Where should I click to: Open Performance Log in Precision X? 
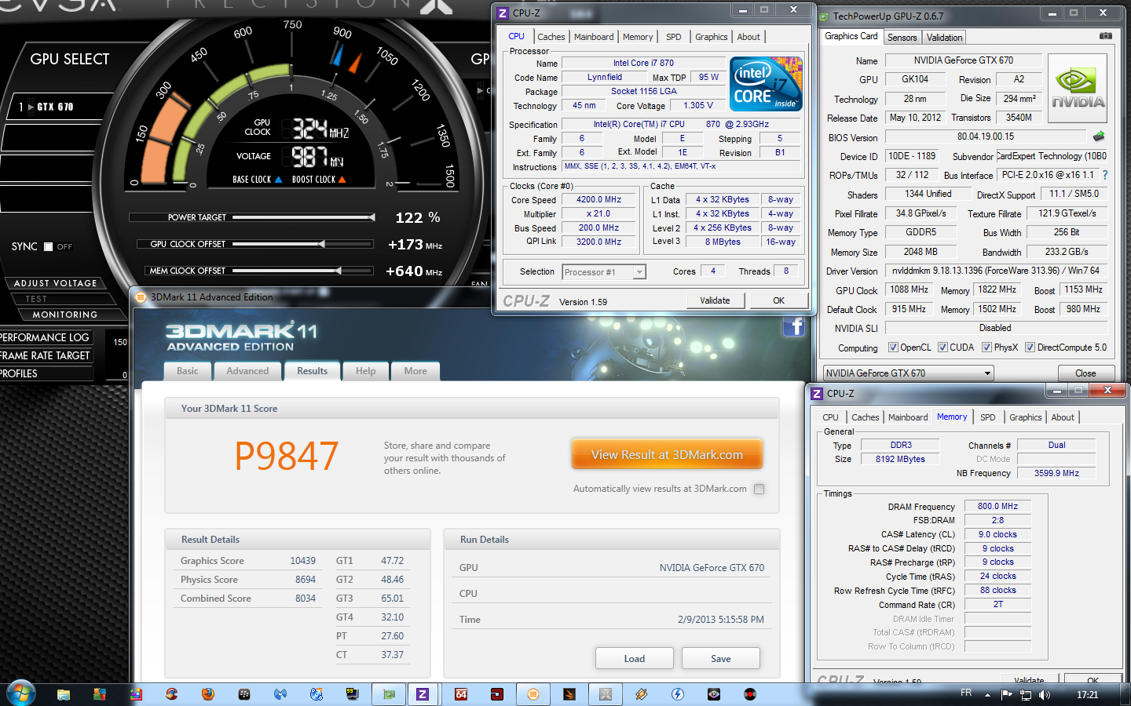click(x=46, y=337)
